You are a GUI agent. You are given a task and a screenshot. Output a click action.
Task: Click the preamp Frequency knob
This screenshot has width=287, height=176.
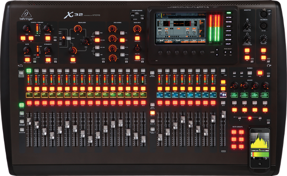[x=48, y=29]
